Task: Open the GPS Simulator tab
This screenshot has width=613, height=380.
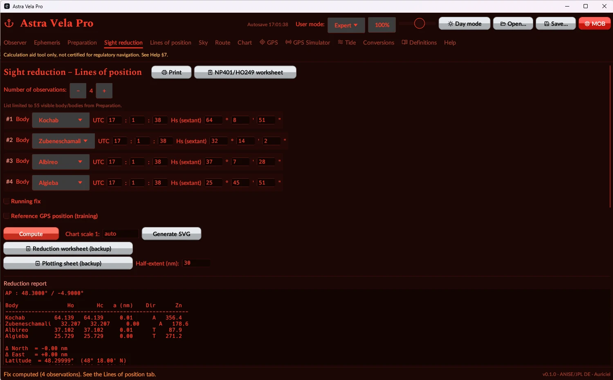Action: (x=308, y=43)
